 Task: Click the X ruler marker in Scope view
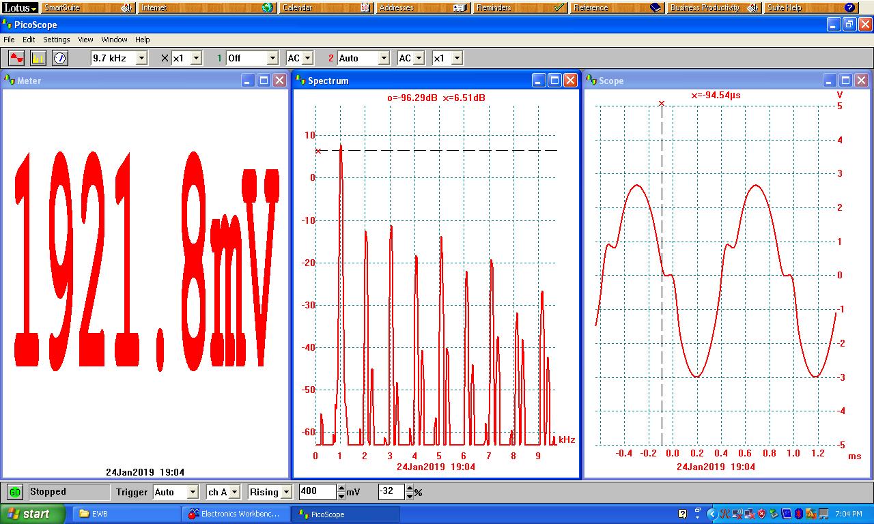coord(661,104)
